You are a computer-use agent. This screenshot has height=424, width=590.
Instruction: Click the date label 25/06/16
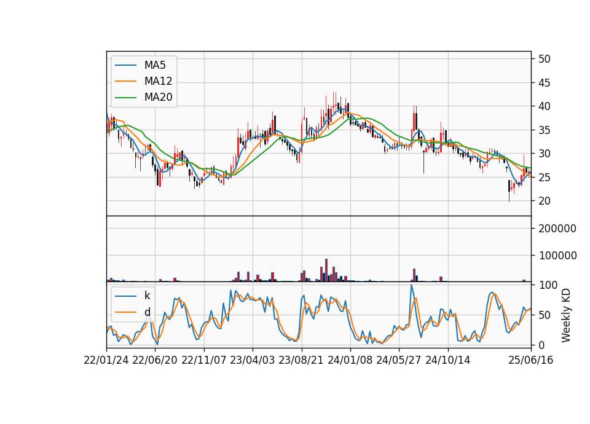530,360
